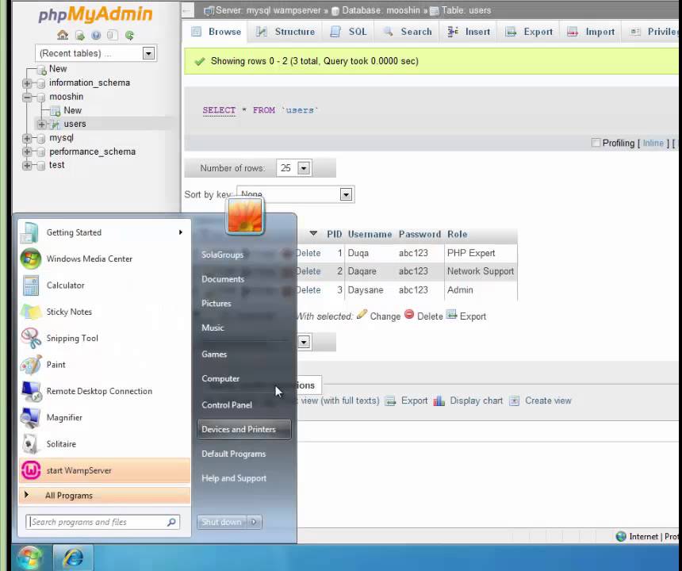Open the Export tab
The width and height of the screenshot is (682, 571).
pos(528,32)
